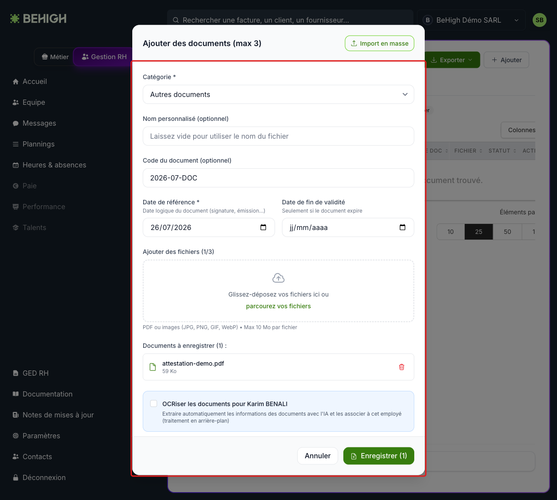Click Enregistrer (1) to save
This screenshot has width=557, height=500.
coord(379,456)
